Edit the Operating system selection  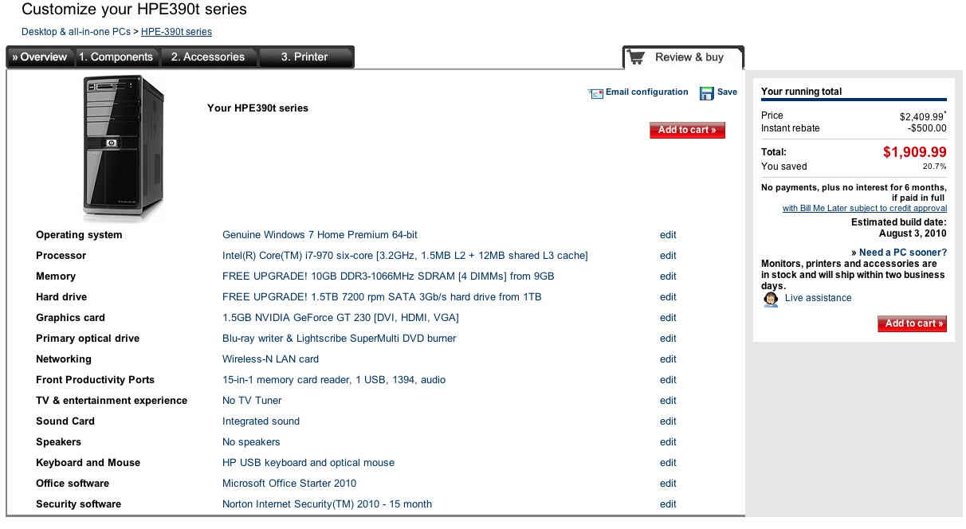(668, 235)
